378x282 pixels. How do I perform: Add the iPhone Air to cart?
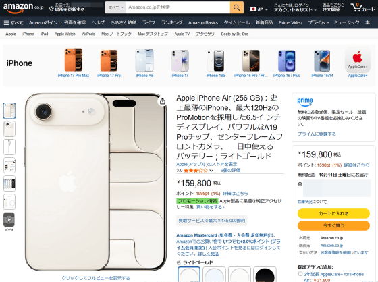tap(333, 213)
